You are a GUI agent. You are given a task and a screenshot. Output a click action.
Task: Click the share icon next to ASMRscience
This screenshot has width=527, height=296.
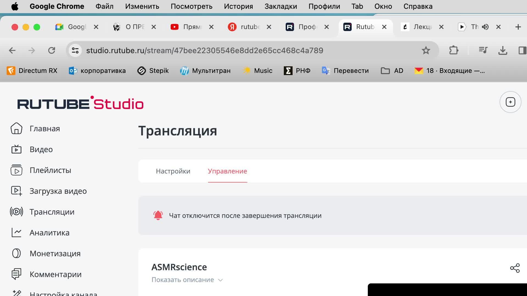[x=515, y=268]
